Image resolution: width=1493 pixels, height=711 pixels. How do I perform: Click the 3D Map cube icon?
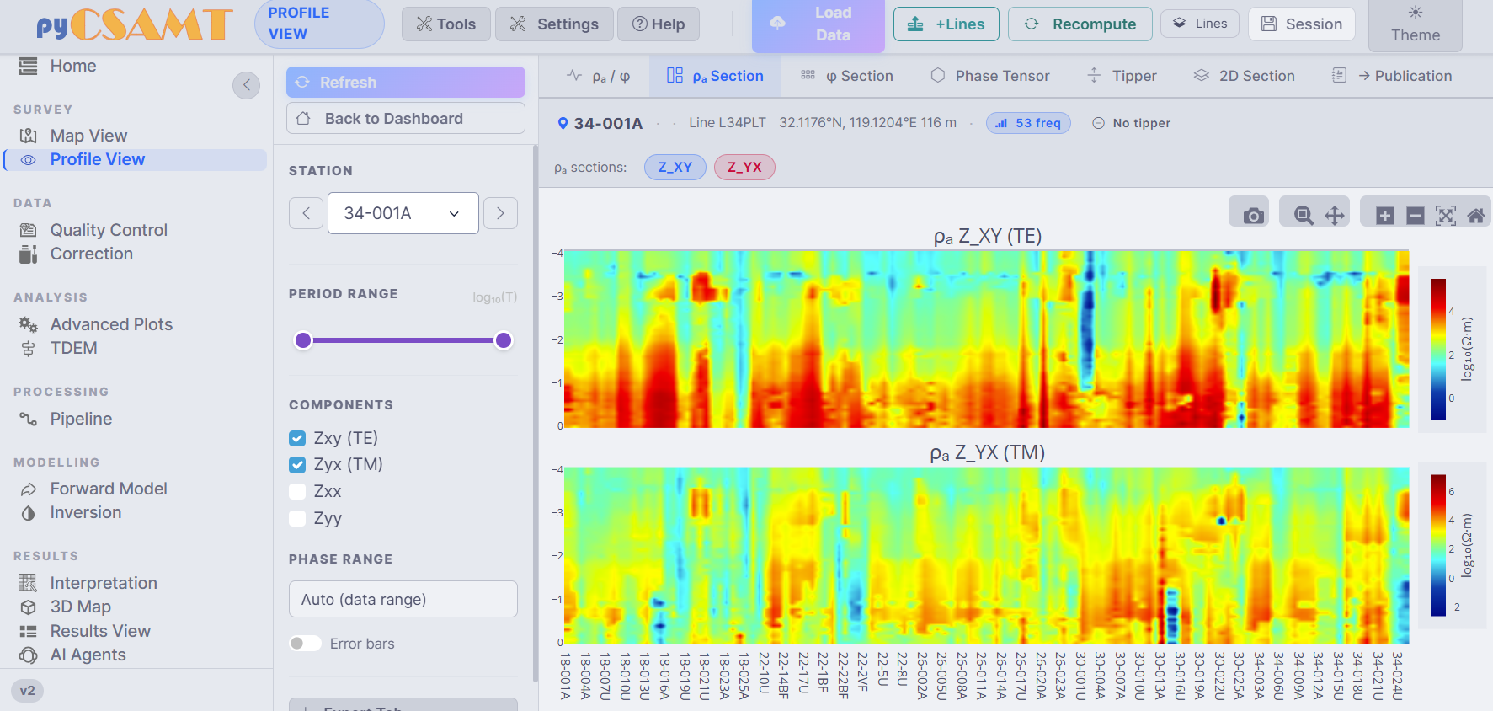(x=28, y=607)
